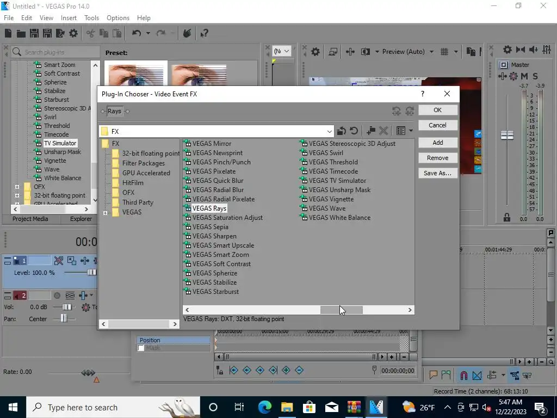This screenshot has width=557, height=418.
Task: Save the project using the first floppy-disk icon
Action: (x=34, y=33)
